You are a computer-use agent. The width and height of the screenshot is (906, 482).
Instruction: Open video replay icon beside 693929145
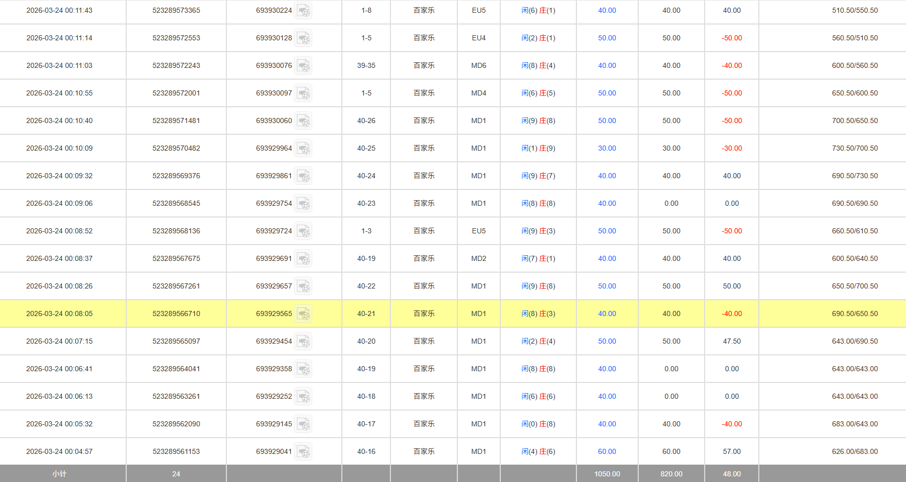pyautogui.click(x=303, y=424)
